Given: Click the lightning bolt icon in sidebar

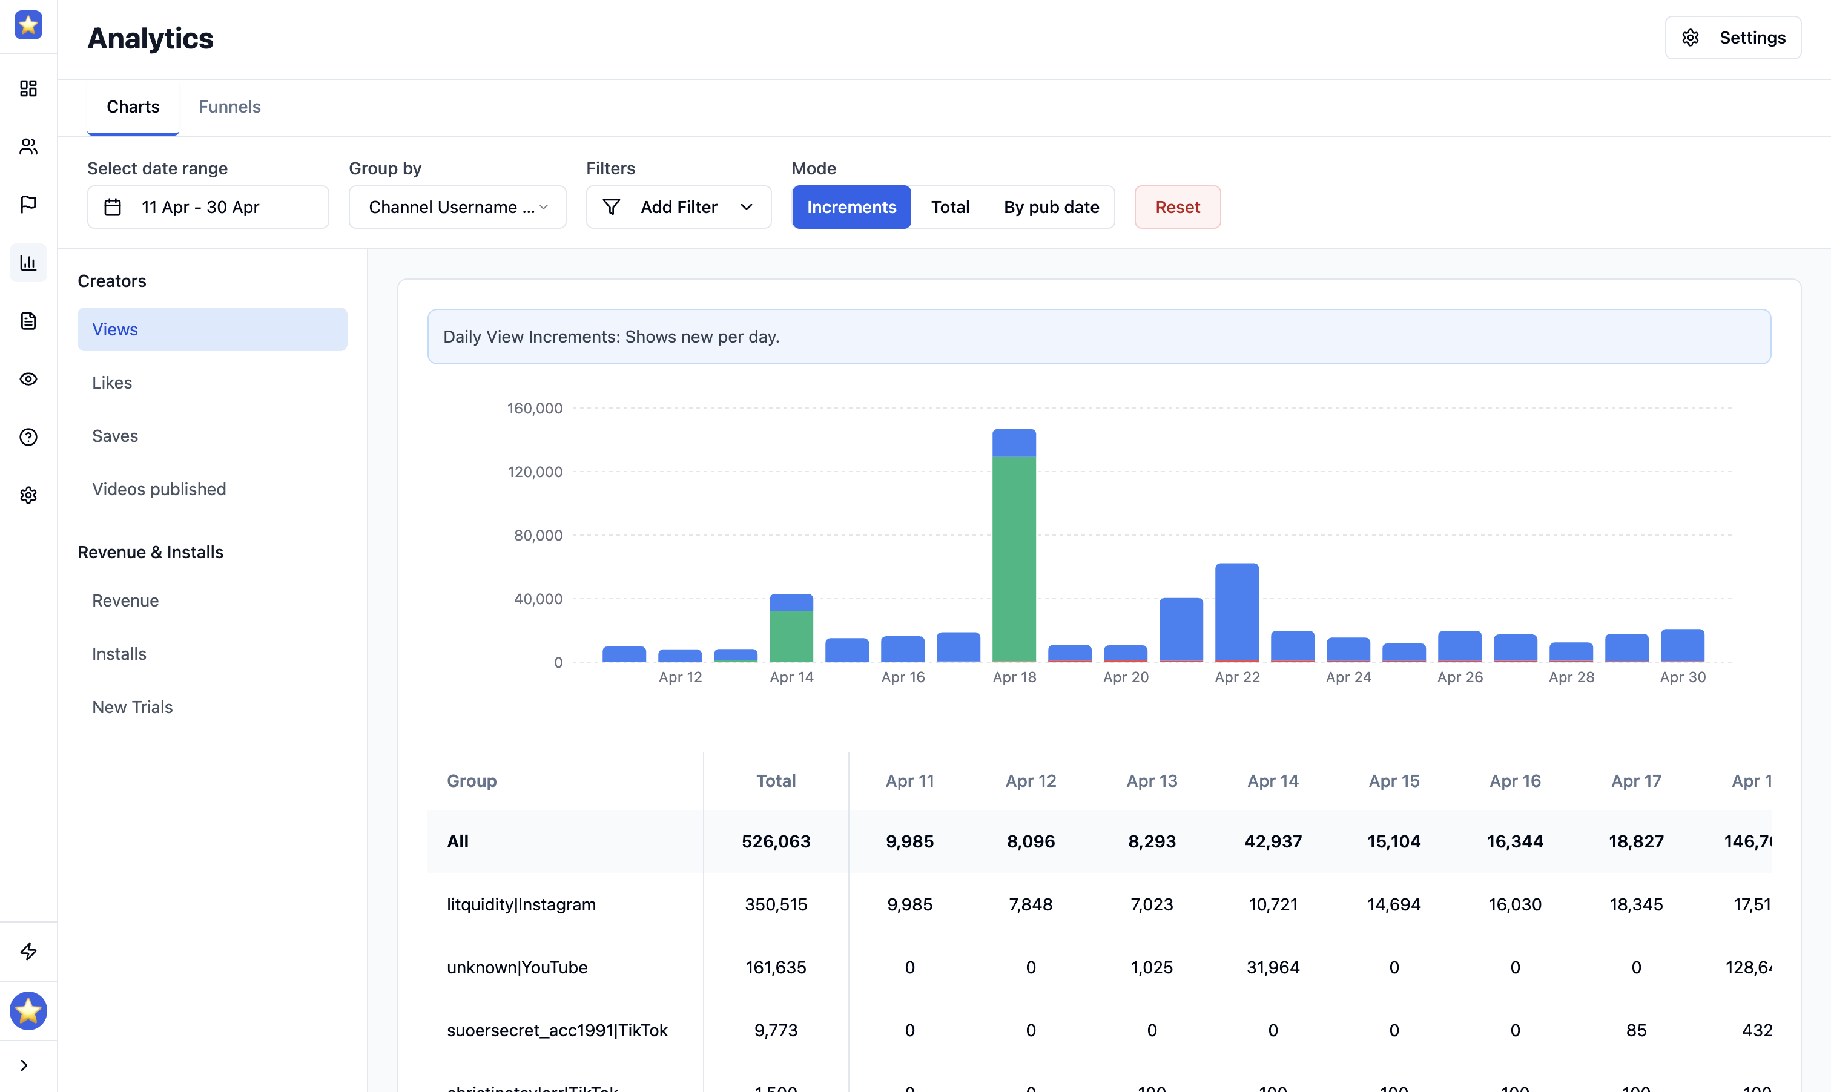Looking at the screenshot, I should click(28, 952).
